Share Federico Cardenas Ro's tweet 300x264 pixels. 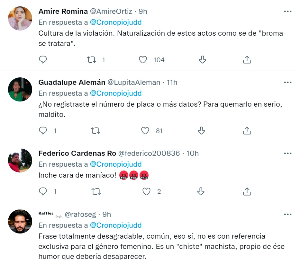click(247, 191)
